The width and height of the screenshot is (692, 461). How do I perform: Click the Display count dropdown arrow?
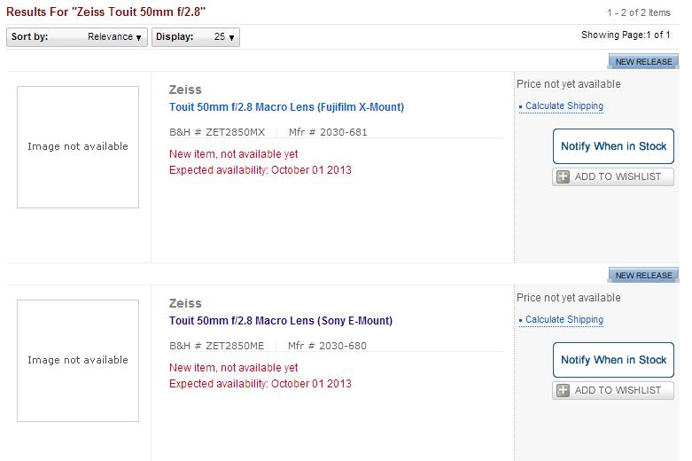232,37
